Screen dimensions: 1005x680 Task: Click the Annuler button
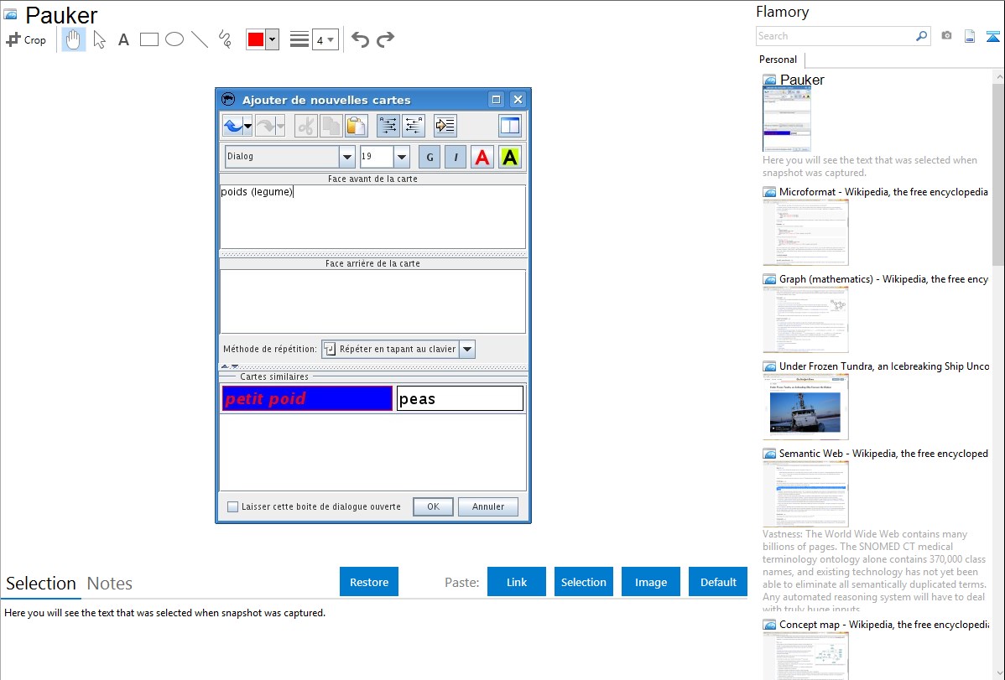point(488,507)
